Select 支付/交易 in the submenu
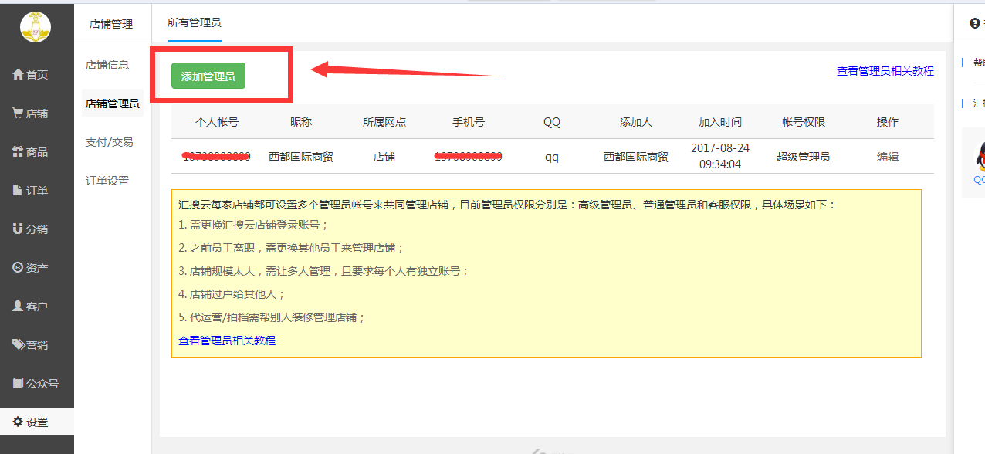Screen dimensions: 985x454 tap(109, 143)
